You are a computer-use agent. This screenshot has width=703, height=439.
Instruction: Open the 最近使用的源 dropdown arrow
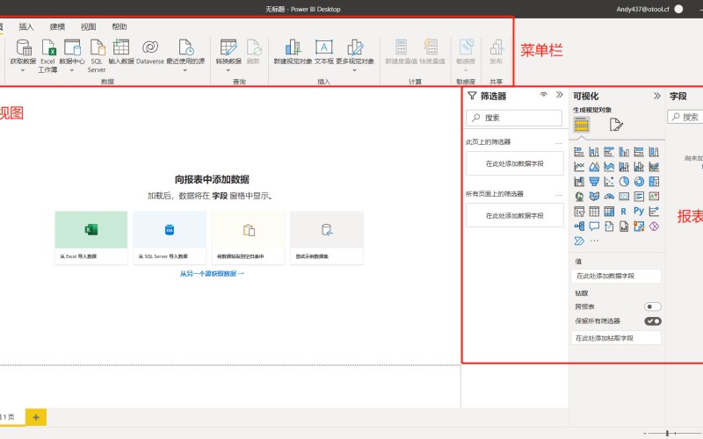pos(185,70)
